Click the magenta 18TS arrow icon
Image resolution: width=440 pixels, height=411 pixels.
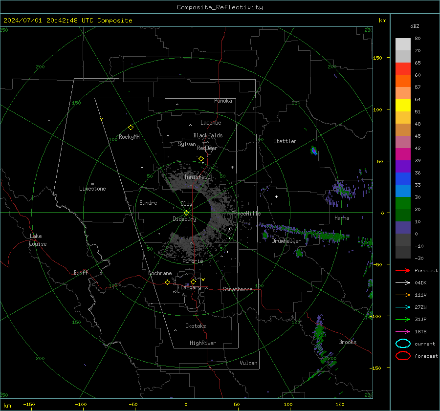(x=403, y=331)
